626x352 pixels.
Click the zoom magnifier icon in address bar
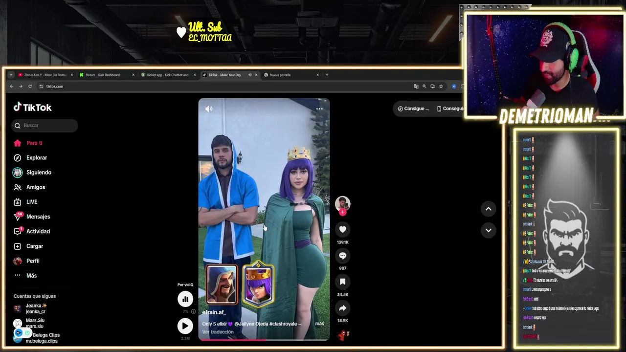tap(425, 87)
